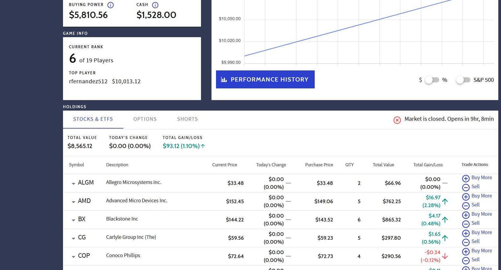Viewport: 501px width, 270px height.
Task: Click Buy More link for COP
Action: pyautogui.click(x=481, y=251)
